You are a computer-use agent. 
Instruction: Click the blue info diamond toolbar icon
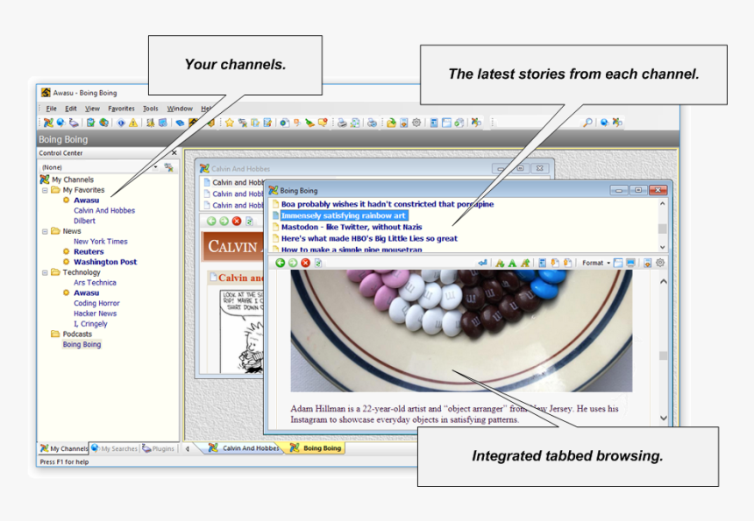pos(121,123)
